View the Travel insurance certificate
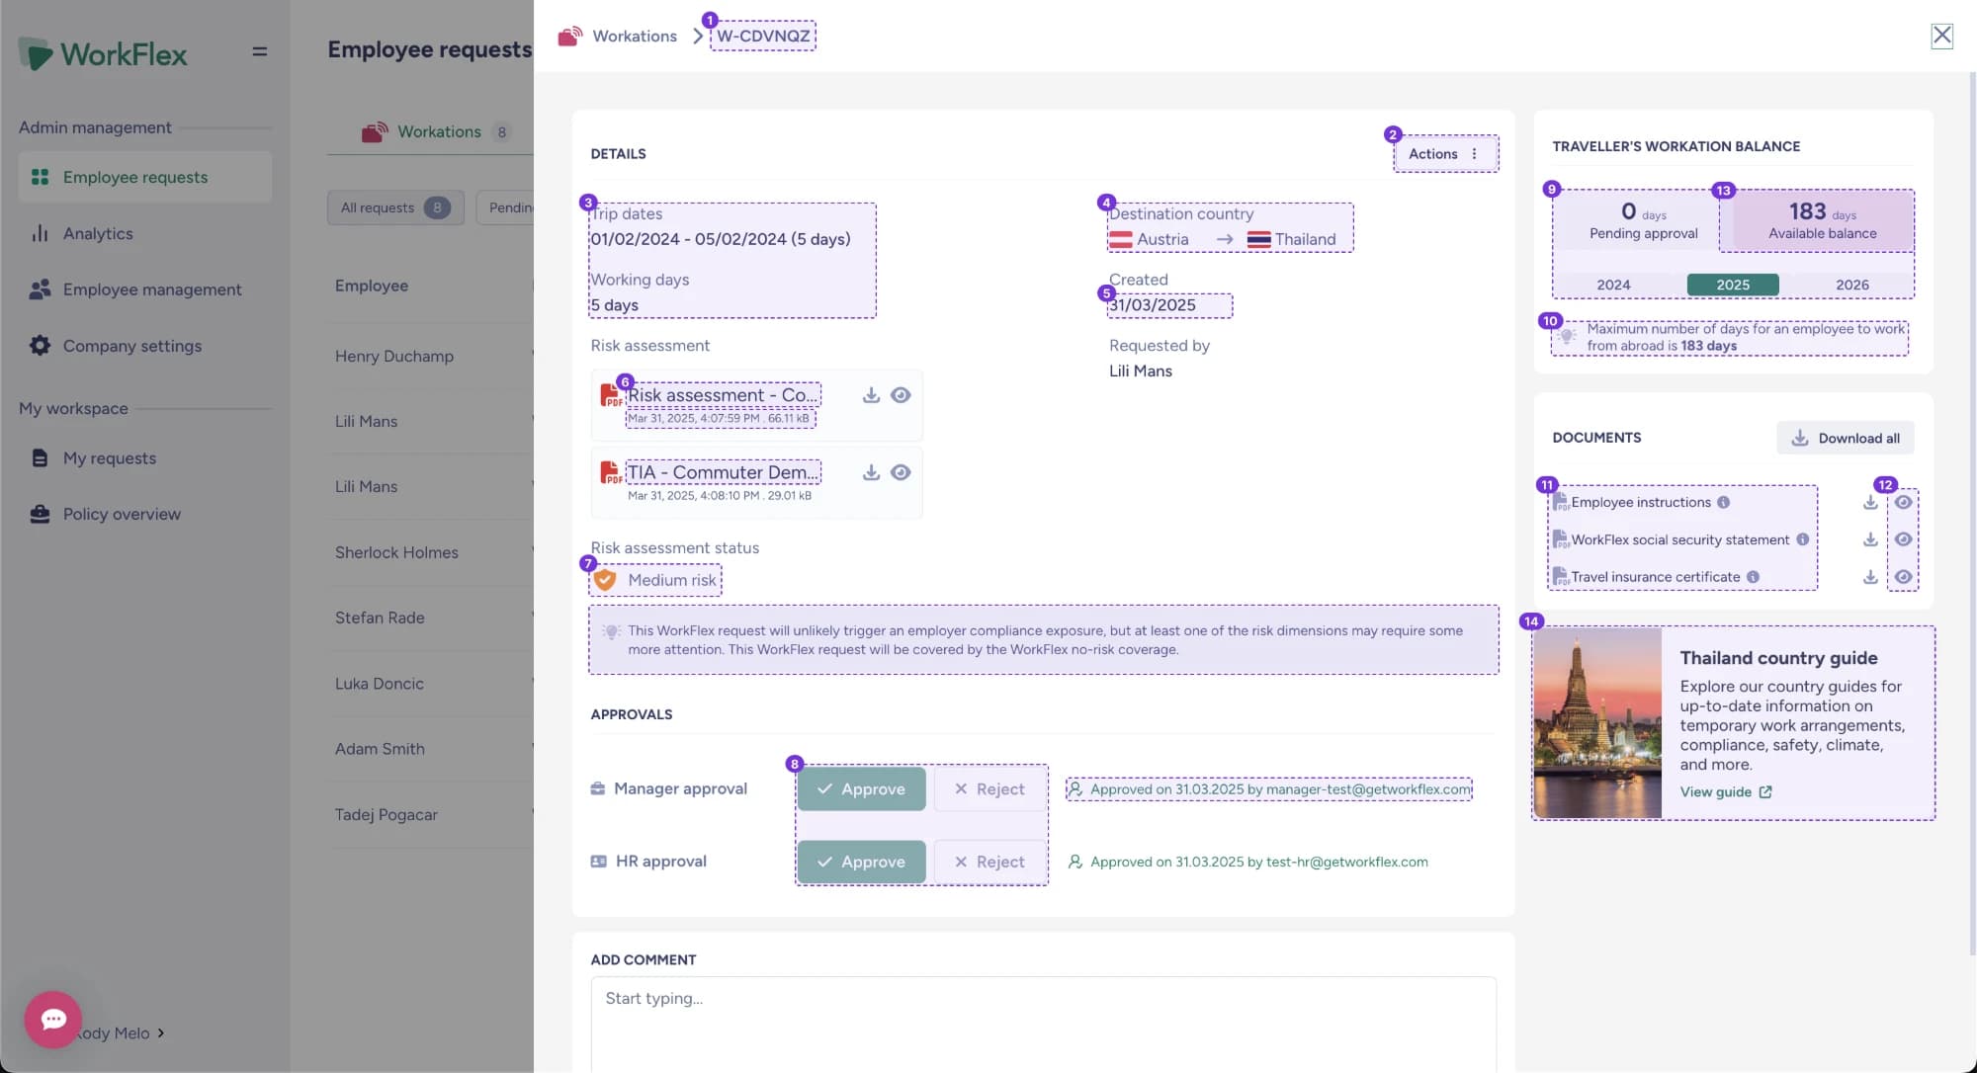 (x=1903, y=577)
